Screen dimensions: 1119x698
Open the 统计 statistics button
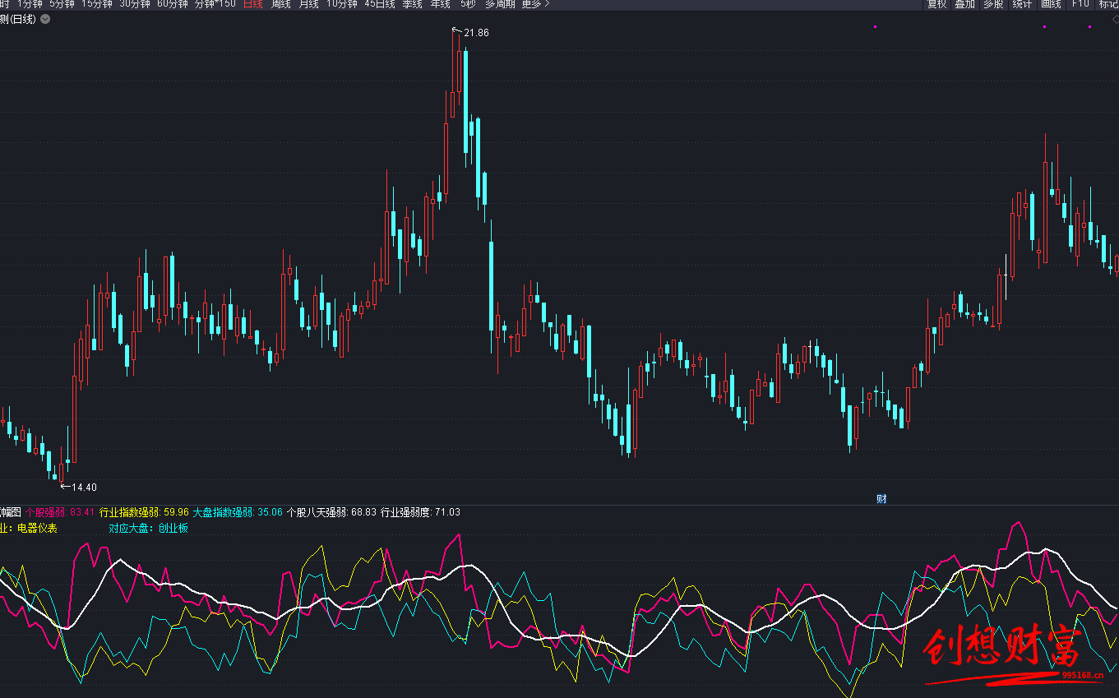tap(1022, 4)
